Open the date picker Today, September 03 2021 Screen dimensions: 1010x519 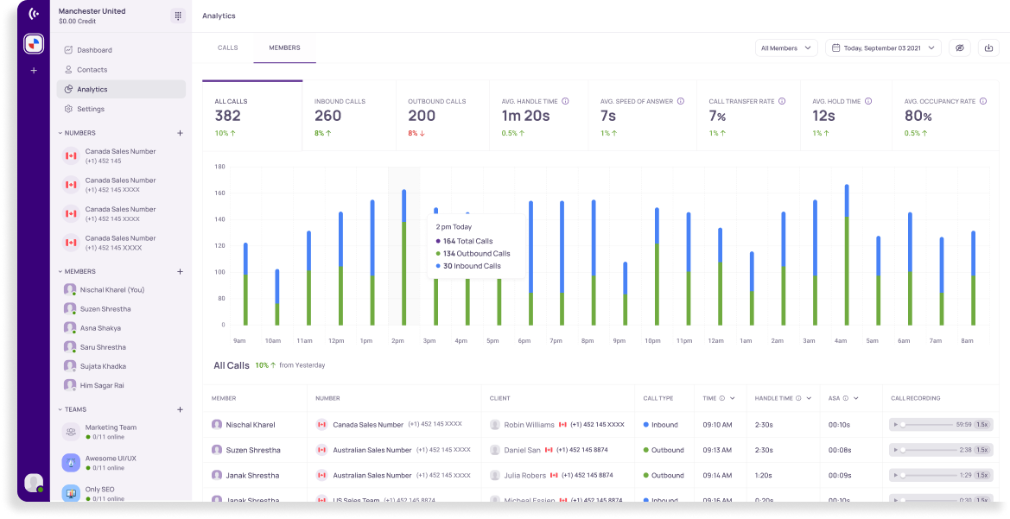tap(882, 48)
